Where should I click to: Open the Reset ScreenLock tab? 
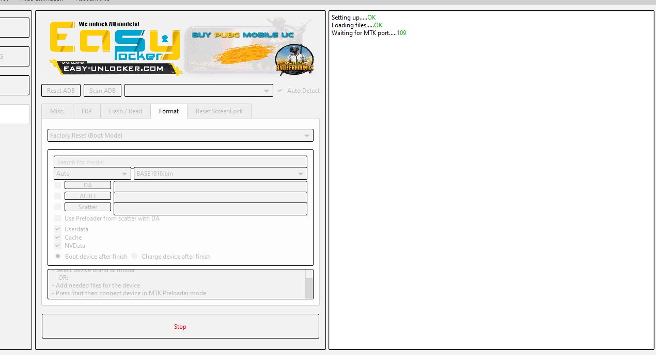coord(219,111)
